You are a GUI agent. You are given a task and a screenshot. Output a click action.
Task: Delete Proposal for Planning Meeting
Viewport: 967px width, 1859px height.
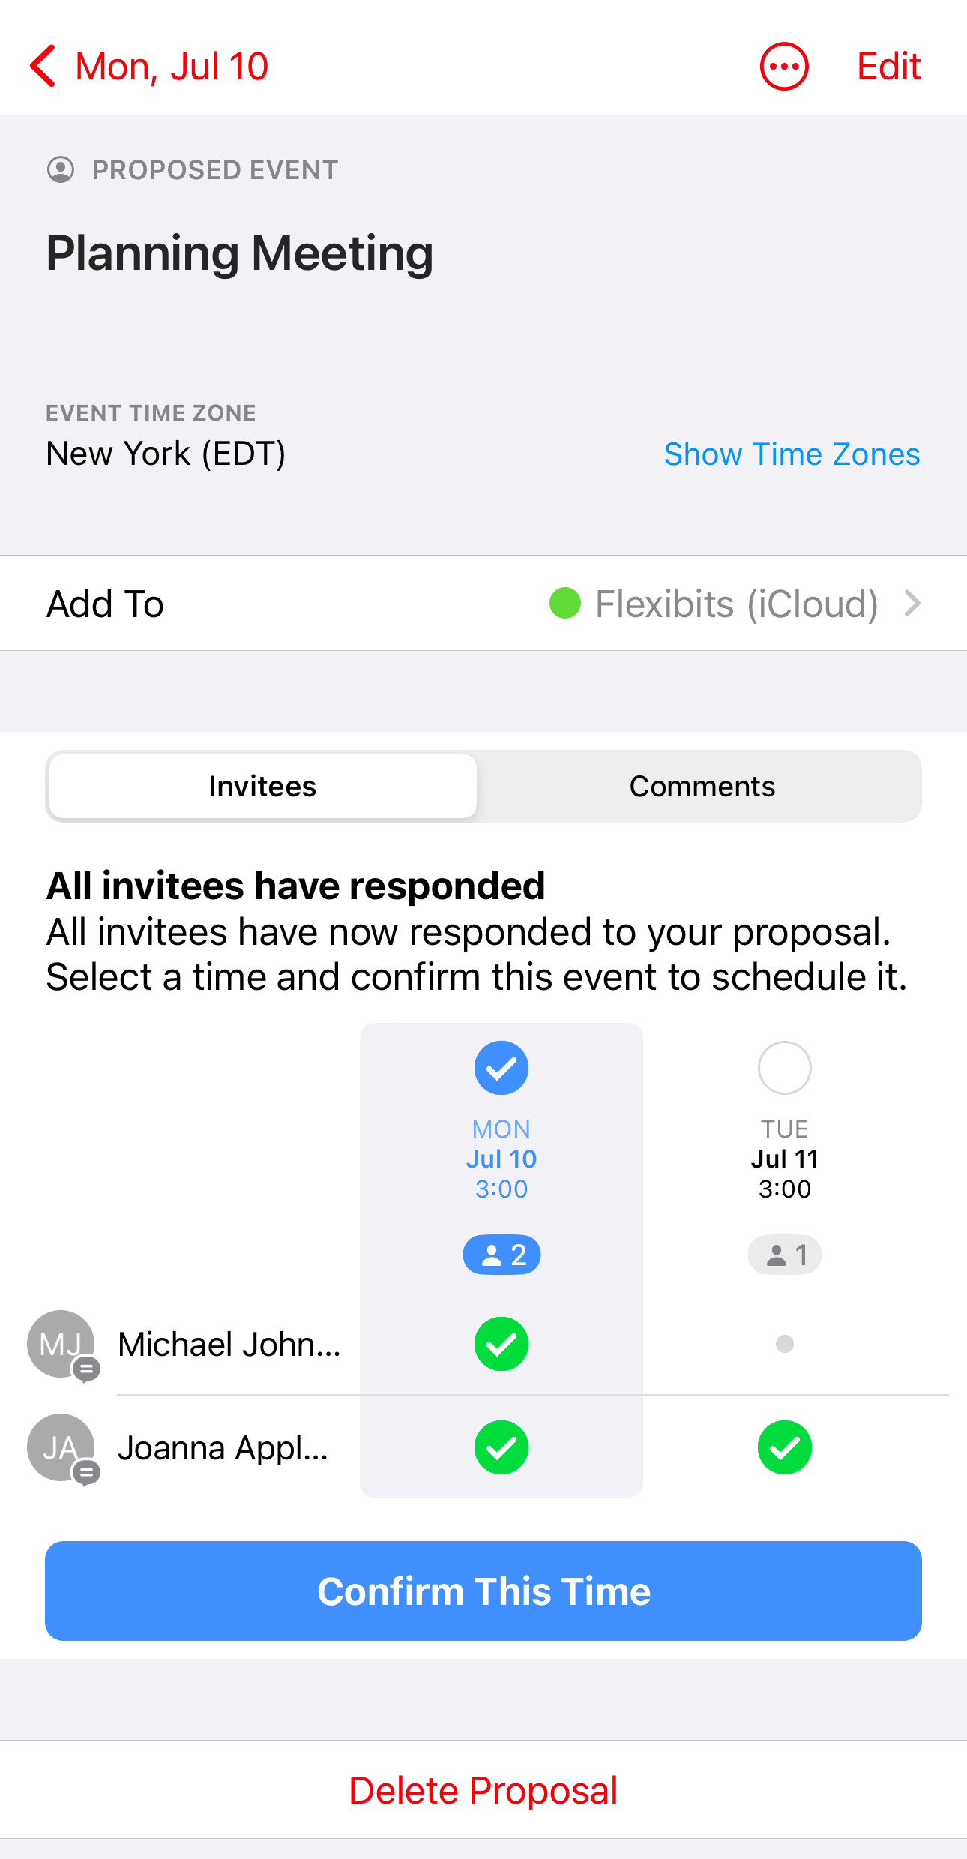point(483,1790)
